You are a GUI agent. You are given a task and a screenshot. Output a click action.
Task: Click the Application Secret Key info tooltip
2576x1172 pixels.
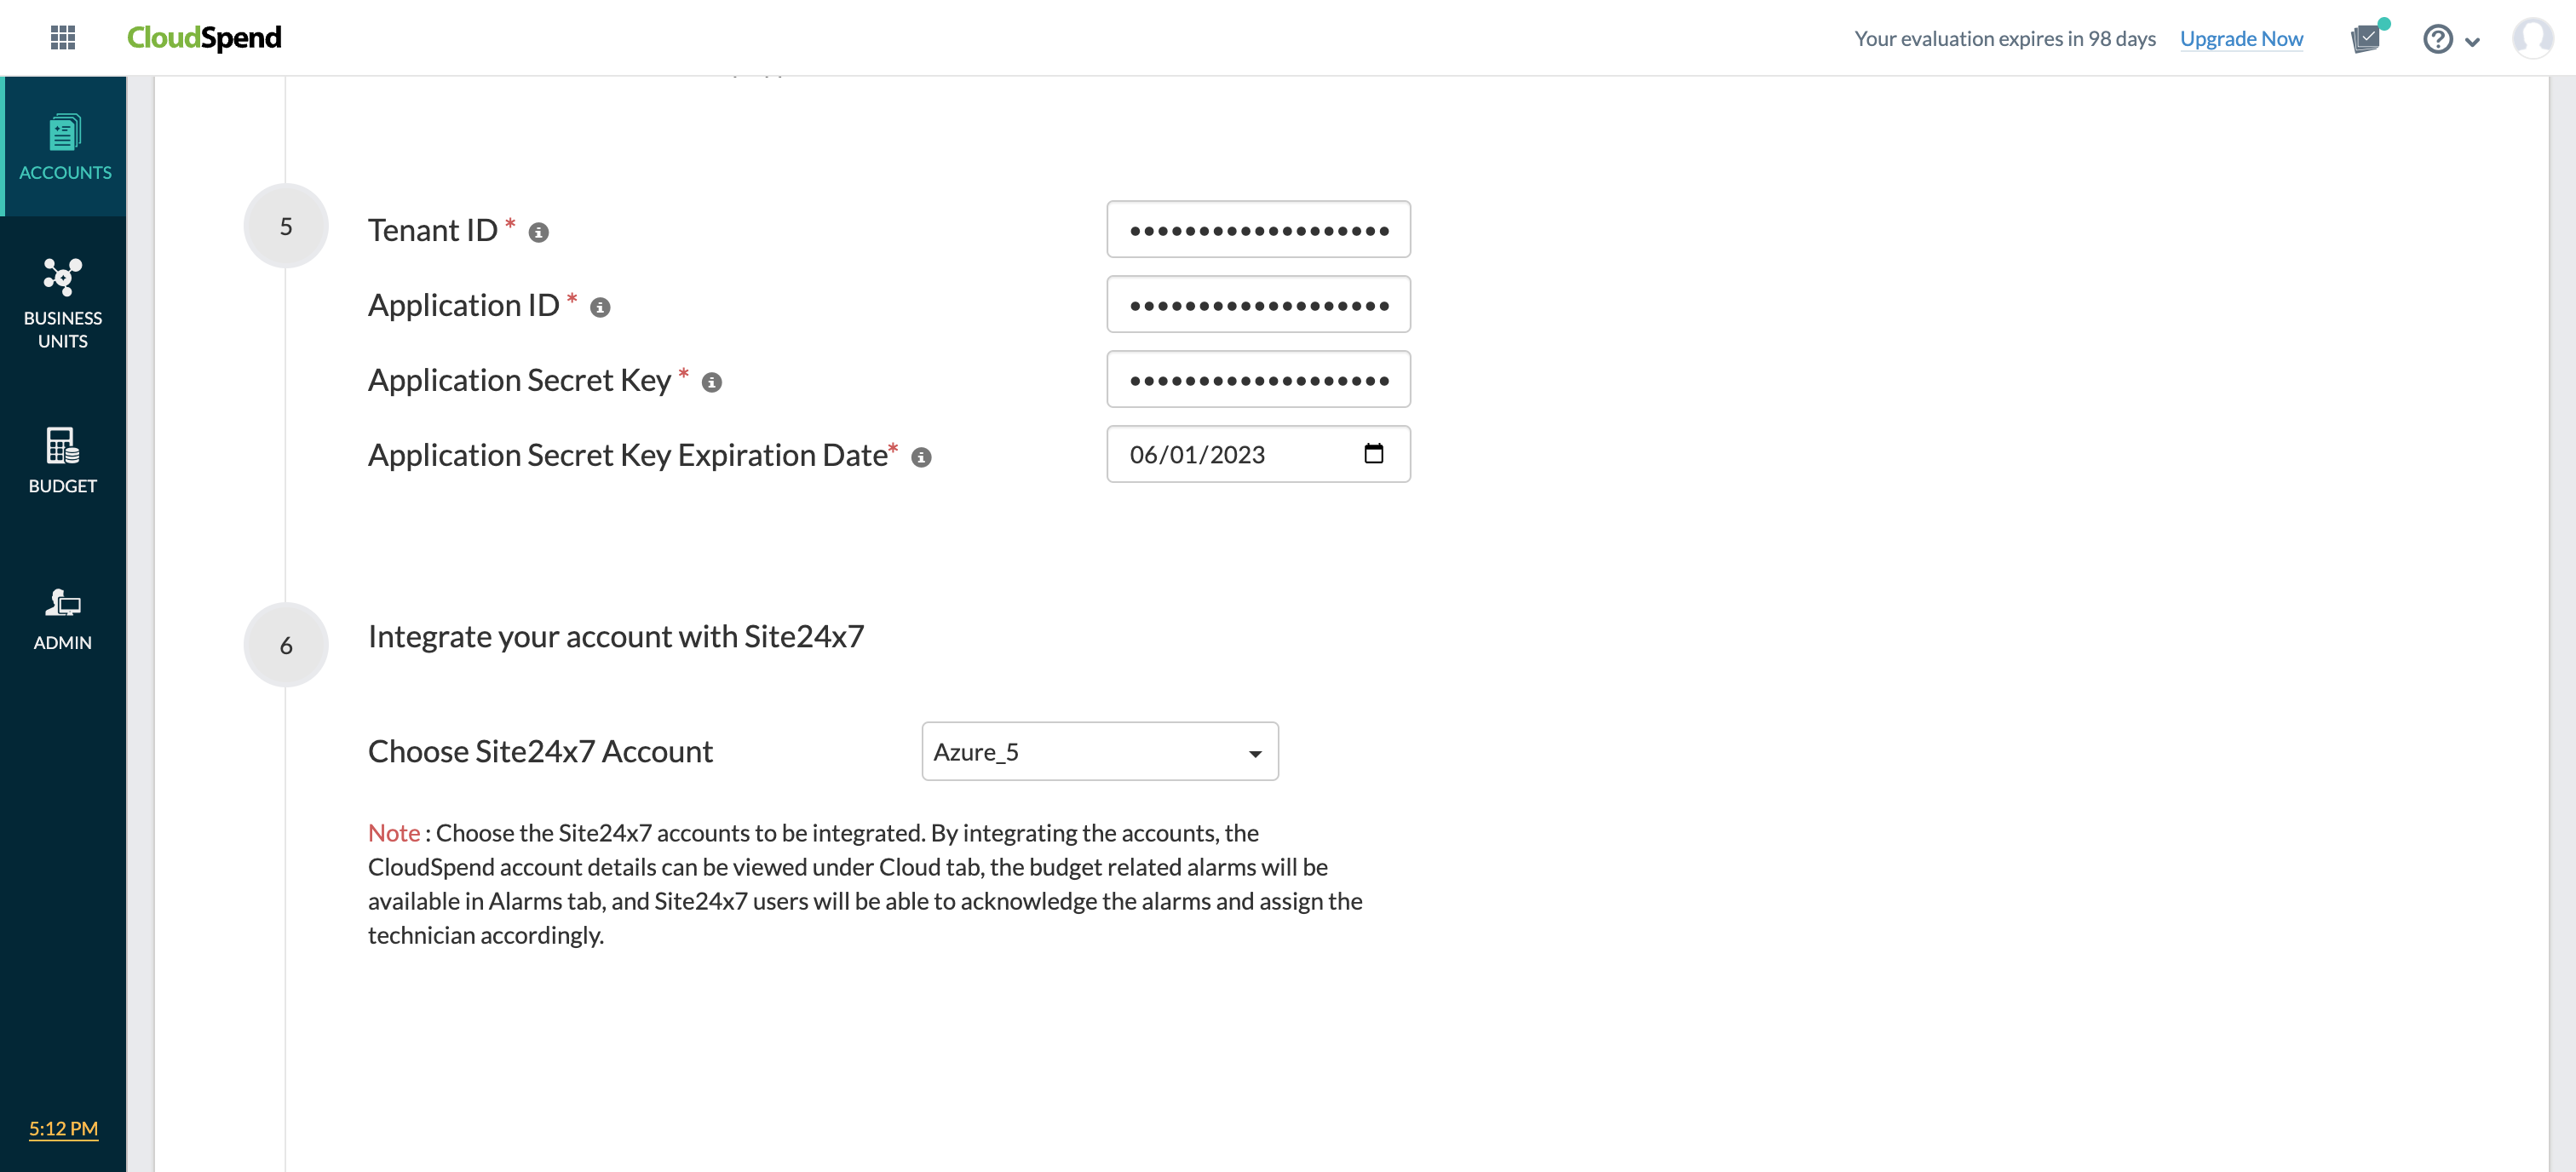[x=712, y=382]
